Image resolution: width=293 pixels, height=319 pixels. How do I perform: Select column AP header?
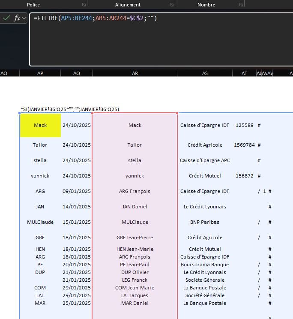click(x=40, y=73)
